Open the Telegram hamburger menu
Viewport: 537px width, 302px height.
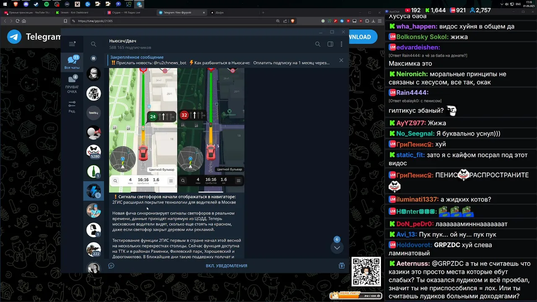72,44
